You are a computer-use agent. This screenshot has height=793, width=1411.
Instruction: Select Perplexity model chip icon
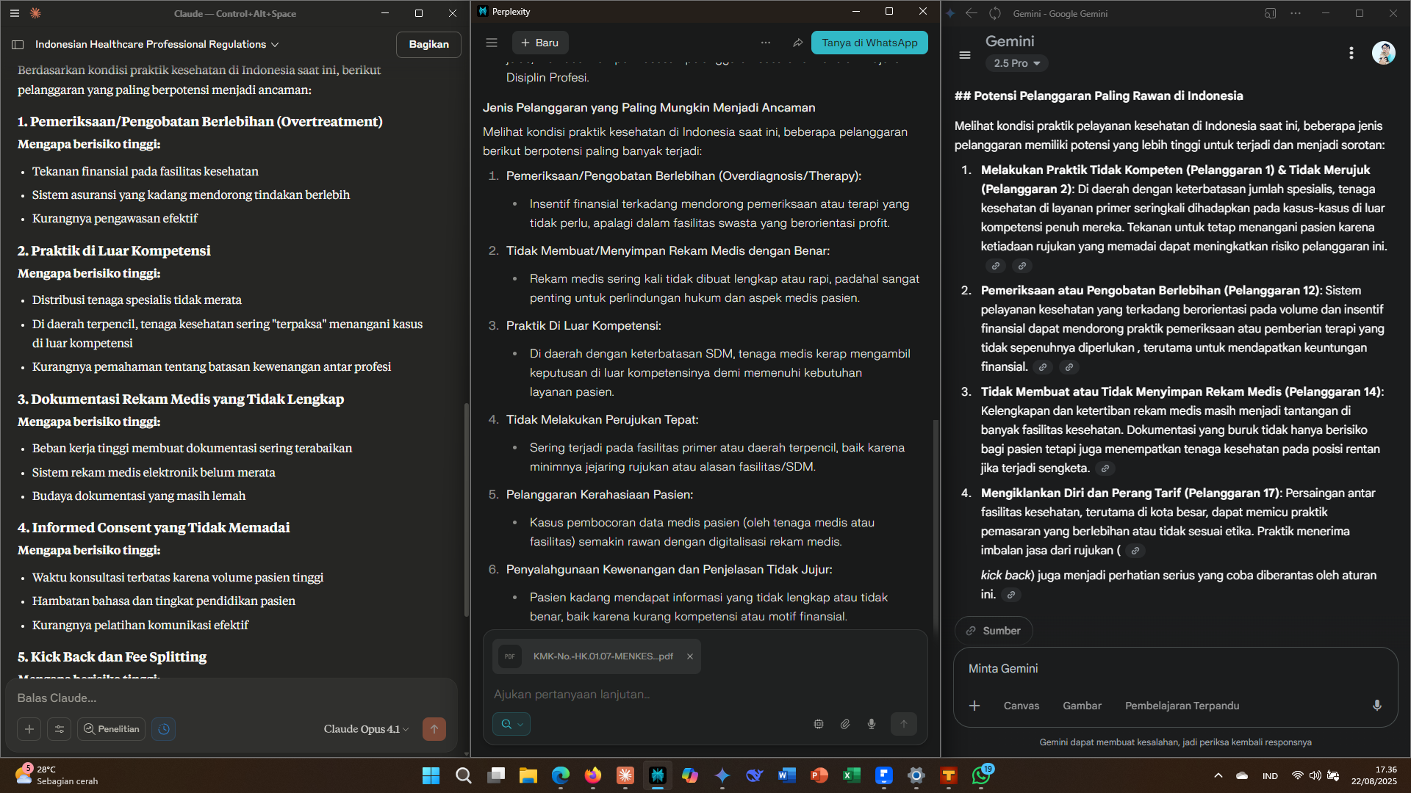819,724
